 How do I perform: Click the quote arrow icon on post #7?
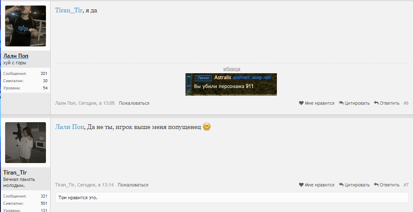click(341, 185)
